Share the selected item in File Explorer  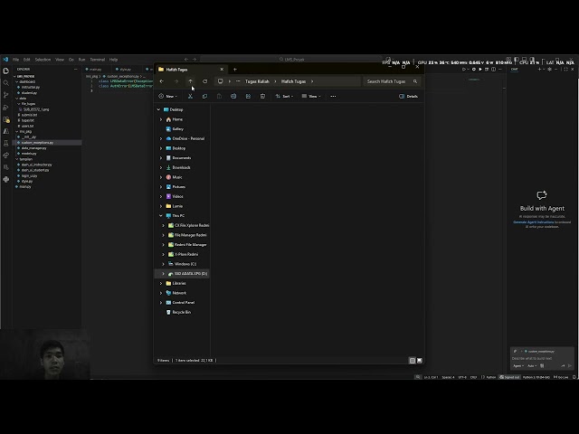248,97
